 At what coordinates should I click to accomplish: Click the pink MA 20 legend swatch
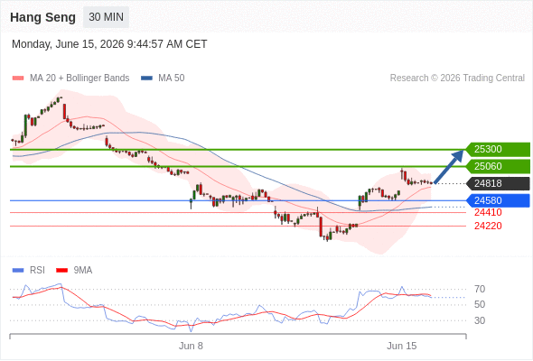18,79
